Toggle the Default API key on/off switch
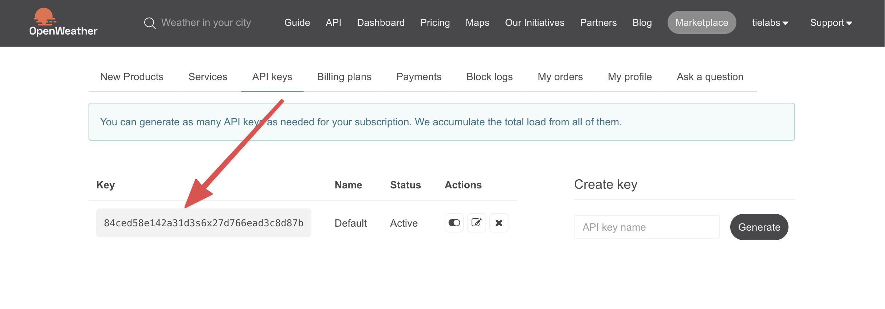The image size is (885, 309). pyautogui.click(x=454, y=223)
